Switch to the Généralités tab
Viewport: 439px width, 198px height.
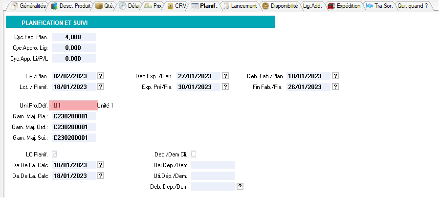coord(28,6)
